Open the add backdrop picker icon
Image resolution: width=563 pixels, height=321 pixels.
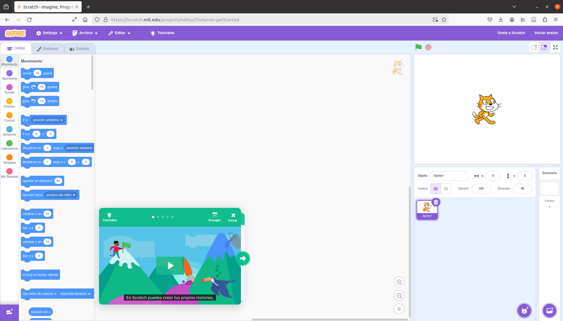click(x=549, y=310)
